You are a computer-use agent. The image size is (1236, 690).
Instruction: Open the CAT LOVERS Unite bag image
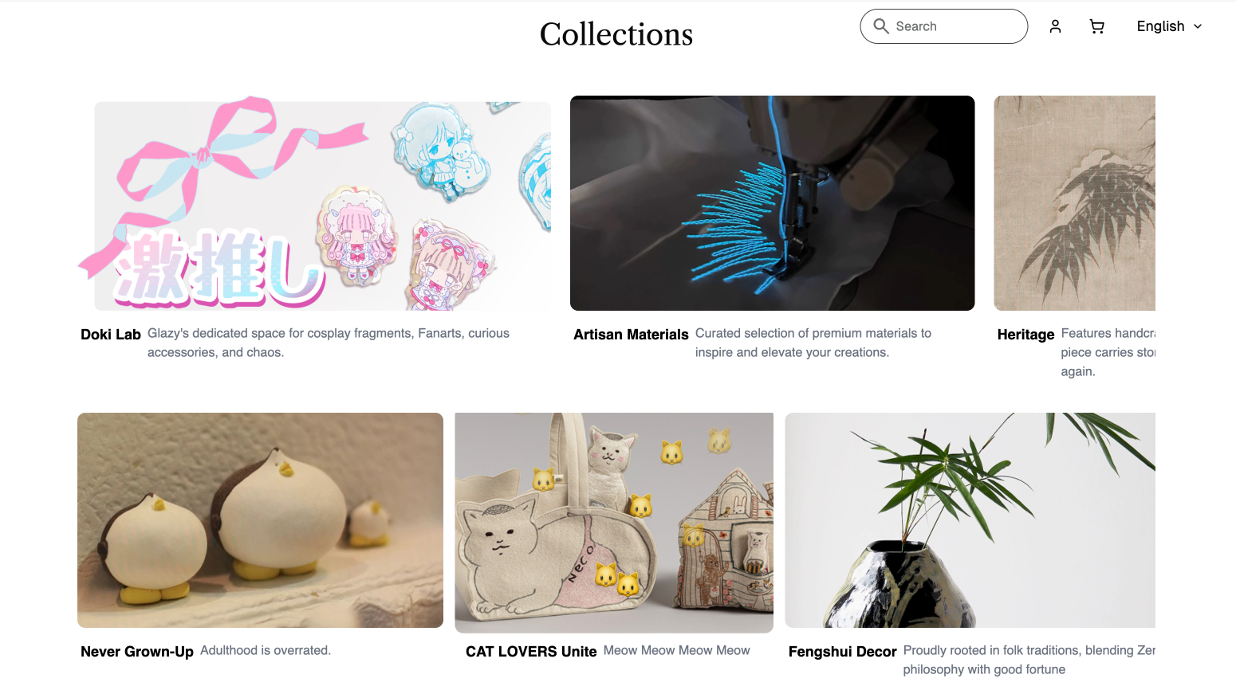click(x=614, y=523)
